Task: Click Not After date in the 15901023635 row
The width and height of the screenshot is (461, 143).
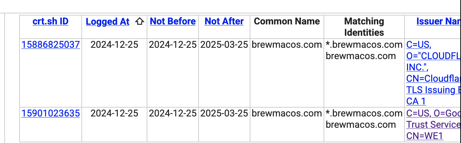Action: (224, 113)
